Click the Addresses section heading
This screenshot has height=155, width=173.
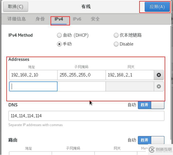(19, 59)
